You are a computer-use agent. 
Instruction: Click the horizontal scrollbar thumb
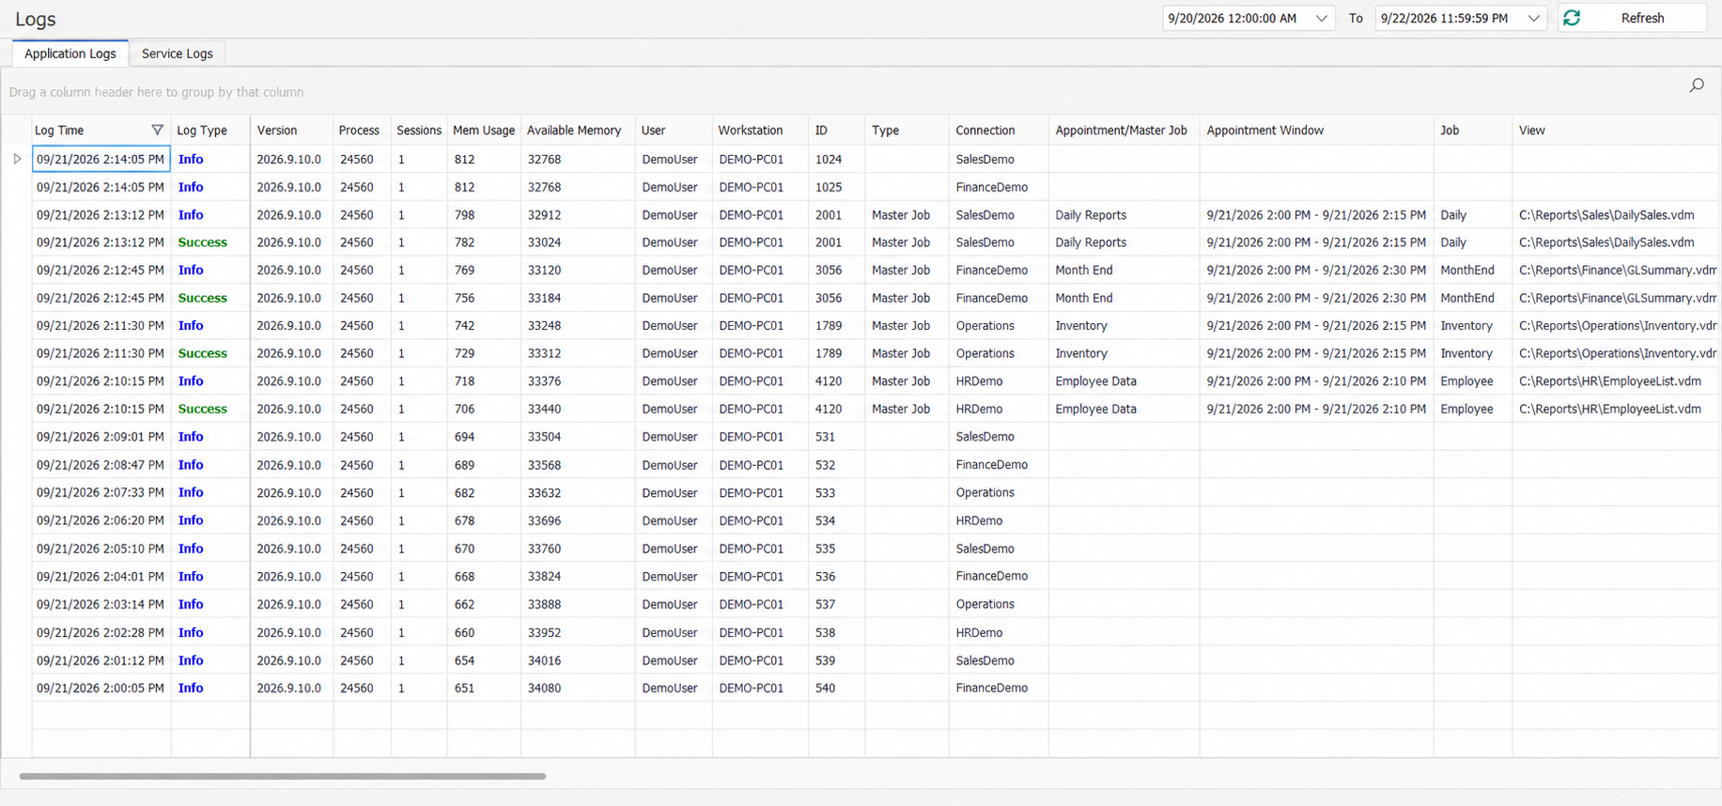tap(283, 776)
